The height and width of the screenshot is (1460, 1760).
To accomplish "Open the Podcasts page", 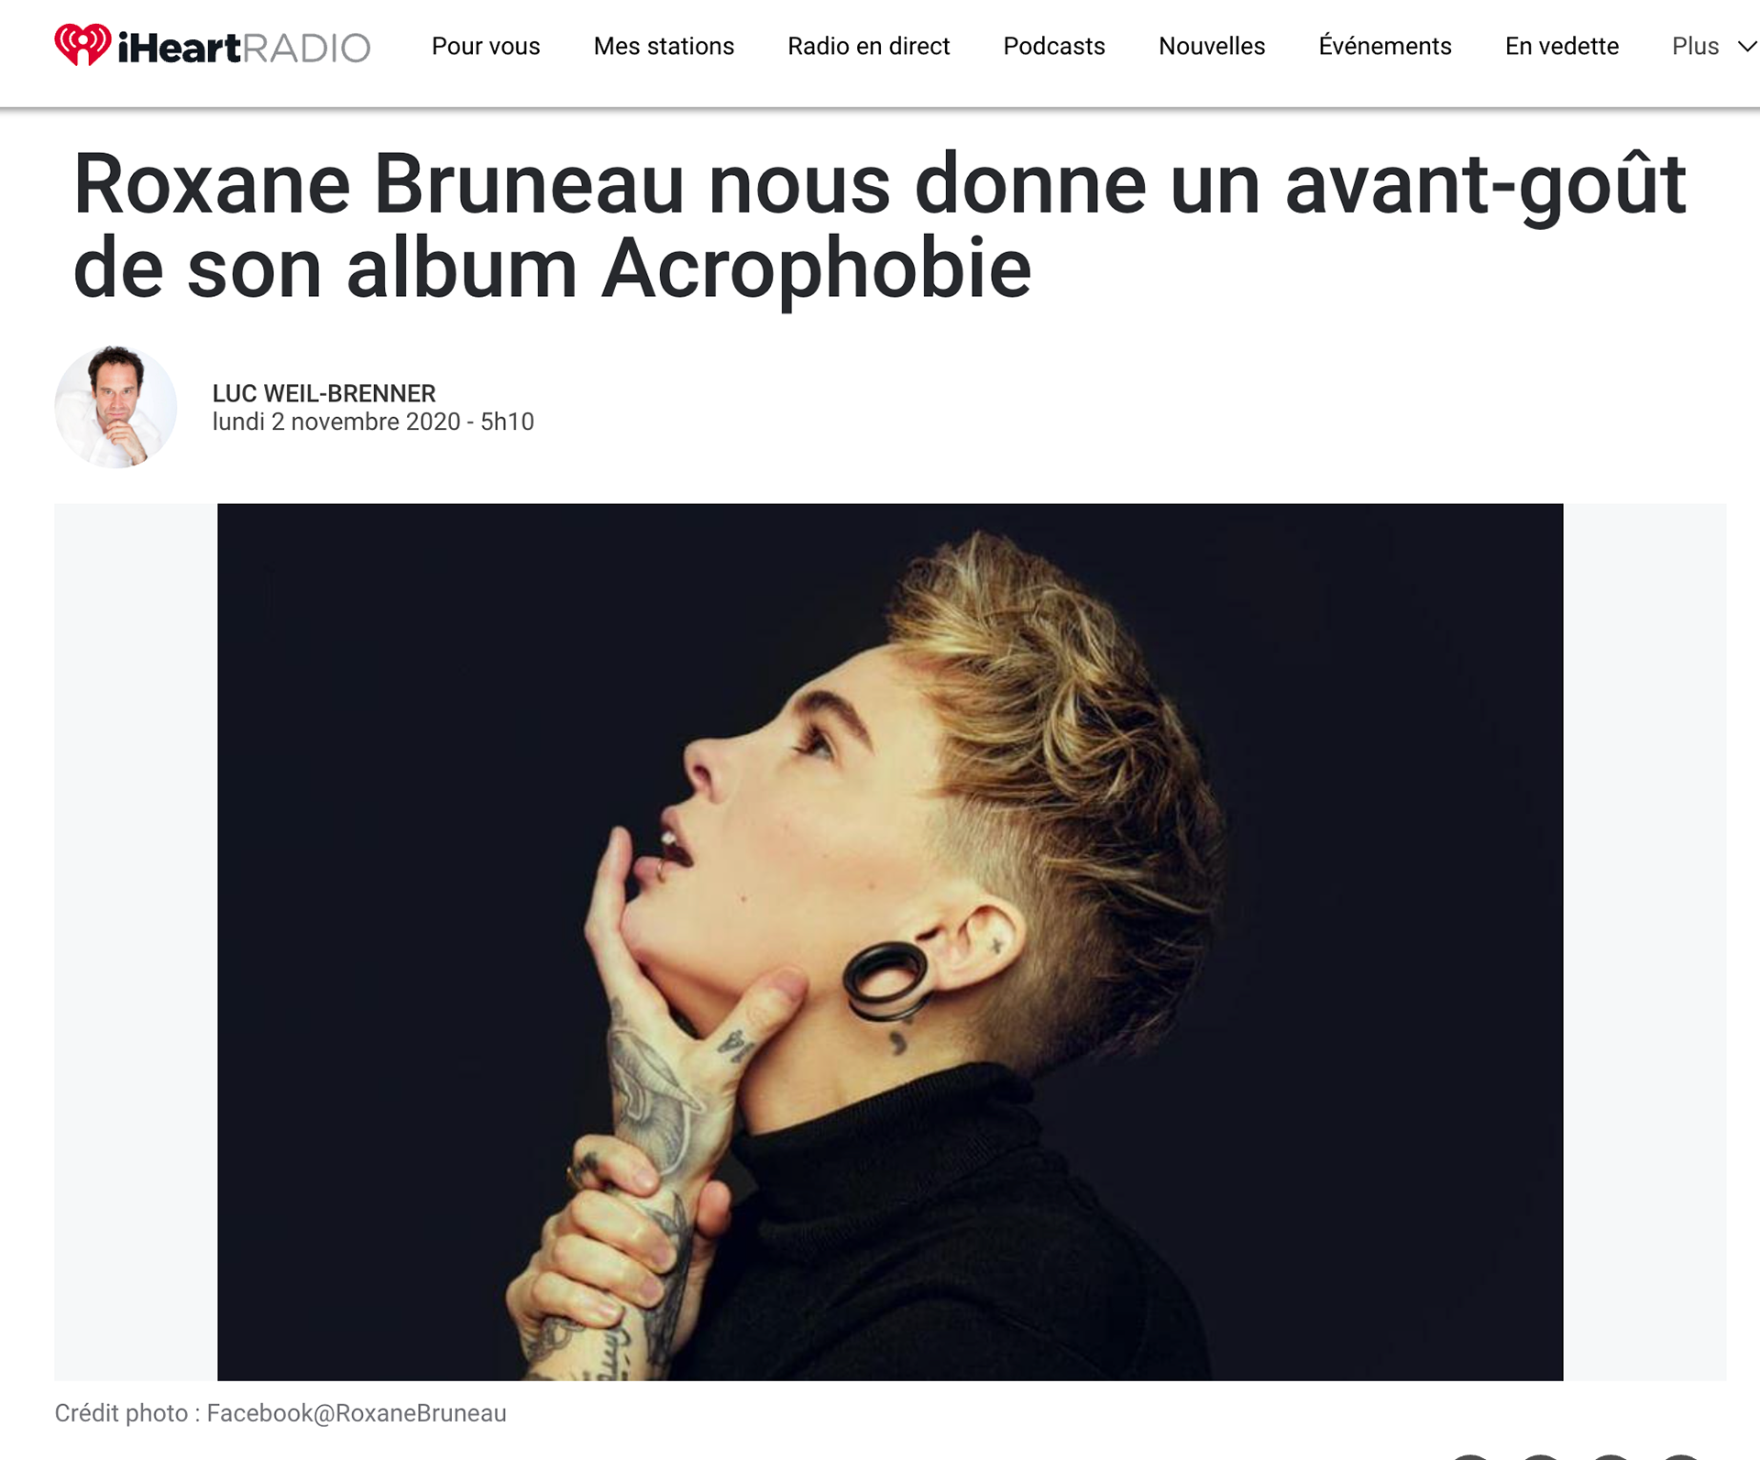I will point(1054,46).
